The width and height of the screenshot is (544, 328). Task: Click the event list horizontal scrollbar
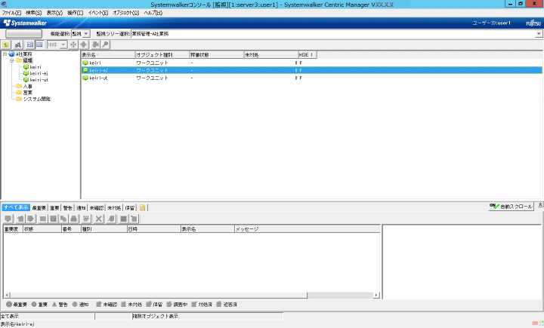(x=158, y=295)
